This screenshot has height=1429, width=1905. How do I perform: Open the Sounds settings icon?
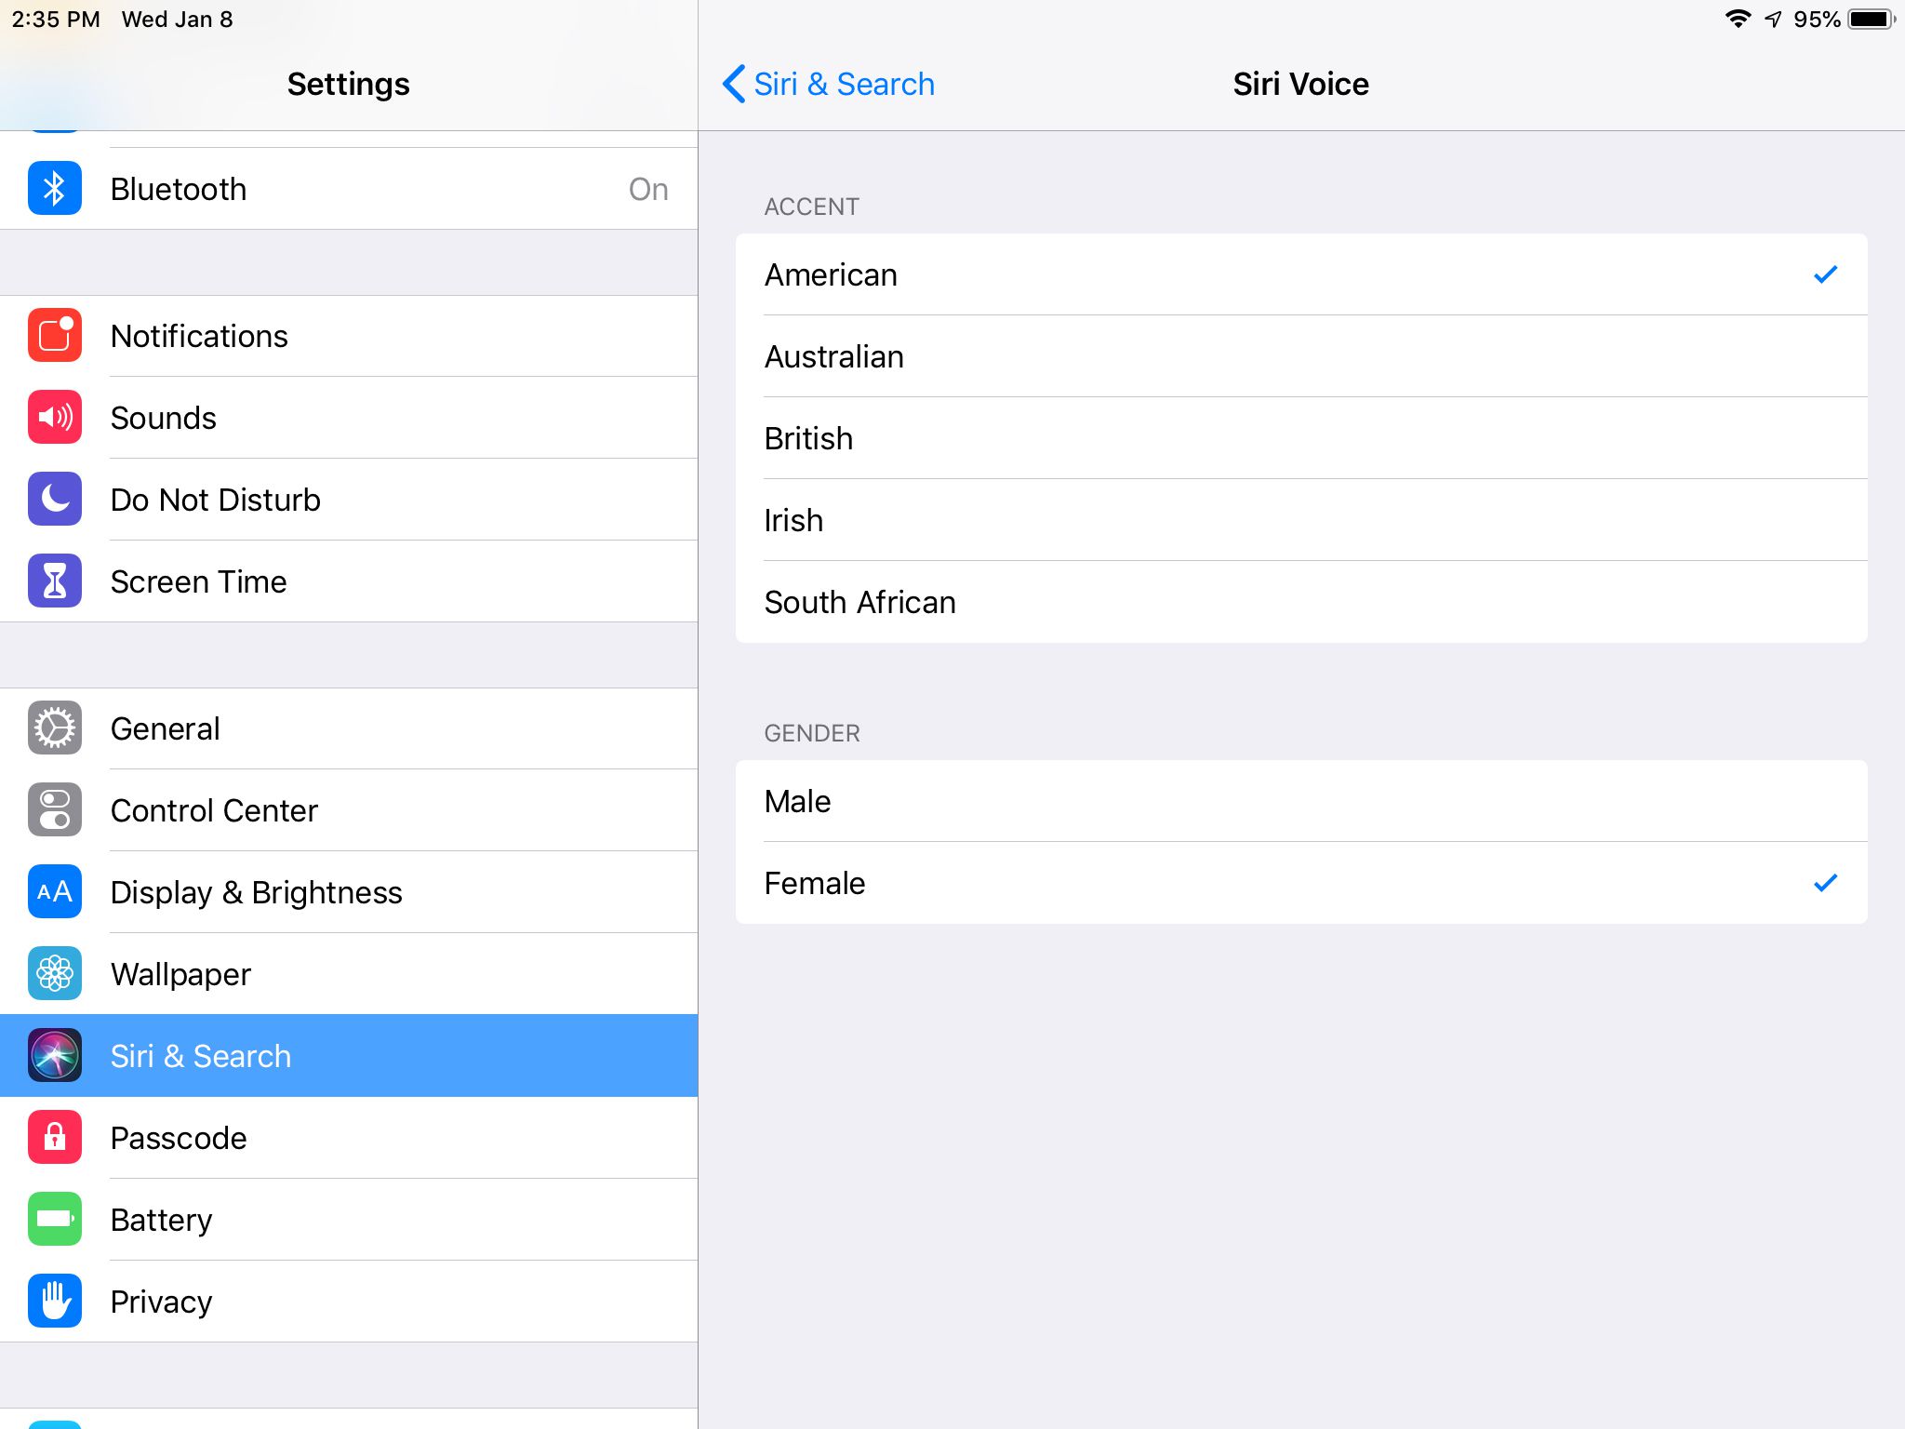pyautogui.click(x=54, y=418)
